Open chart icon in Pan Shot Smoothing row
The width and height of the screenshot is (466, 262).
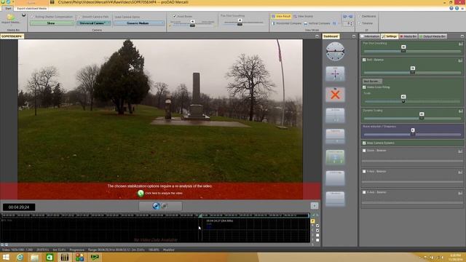[460, 44]
